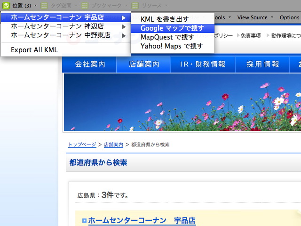Open the 会社案内 navigation tab
The height and width of the screenshot is (226, 301).
(x=90, y=64)
